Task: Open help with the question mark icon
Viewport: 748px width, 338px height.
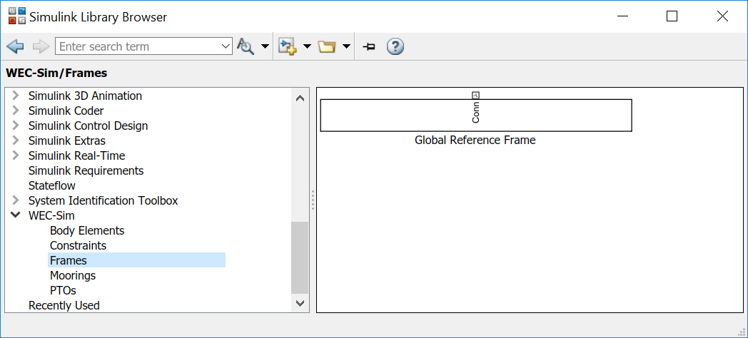Action: 395,46
